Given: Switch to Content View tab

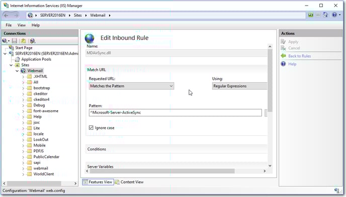Looking at the screenshot, I should coord(129,182).
